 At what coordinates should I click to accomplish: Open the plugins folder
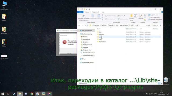pos(101,34)
